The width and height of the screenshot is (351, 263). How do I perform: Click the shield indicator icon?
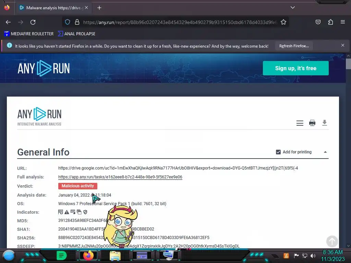[85, 212]
